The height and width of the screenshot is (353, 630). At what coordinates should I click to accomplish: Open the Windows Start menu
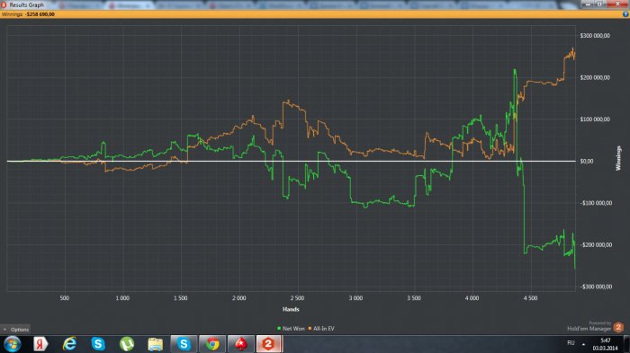(12, 344)
